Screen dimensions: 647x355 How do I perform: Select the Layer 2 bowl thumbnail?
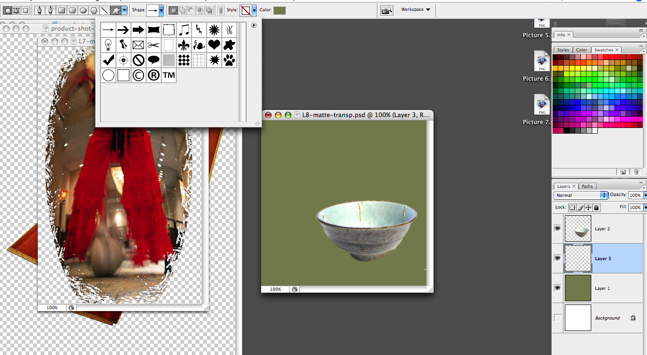(x=578, y=229)
